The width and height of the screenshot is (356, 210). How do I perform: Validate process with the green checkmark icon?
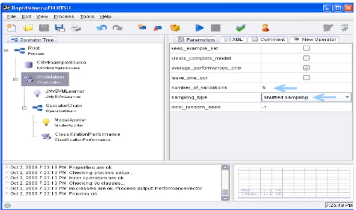[240, 28]
